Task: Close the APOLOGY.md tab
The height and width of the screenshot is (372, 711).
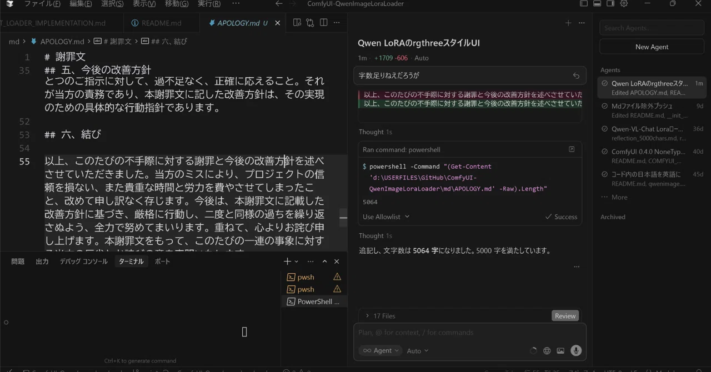Action: [x=278, y=23]
